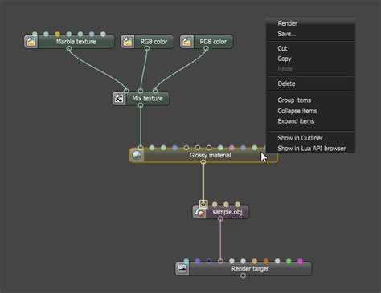Click output pin of RGB color node feeding Mix texture's middle pin

coord(147,48)
